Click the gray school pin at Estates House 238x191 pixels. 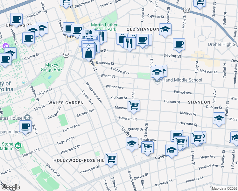click(27, 118)
